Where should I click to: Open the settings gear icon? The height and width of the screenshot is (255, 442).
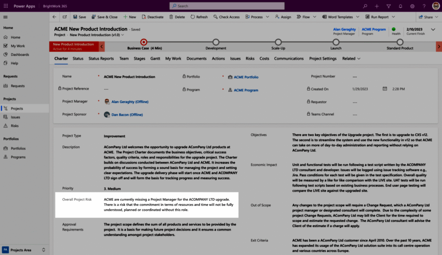(x=412, y=6)
